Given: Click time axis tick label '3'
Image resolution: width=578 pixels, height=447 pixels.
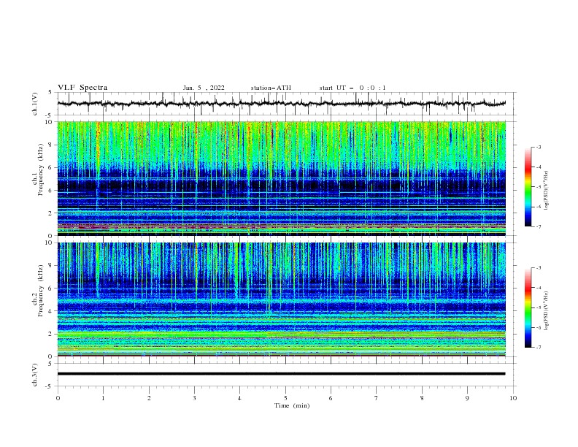Looking at the screenshot, I should [194, 398].
